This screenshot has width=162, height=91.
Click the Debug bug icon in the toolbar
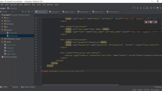pos(141,8)
